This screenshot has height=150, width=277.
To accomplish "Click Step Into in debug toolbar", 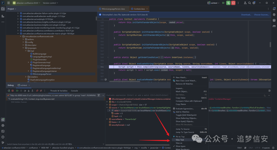I will (29, 91).
